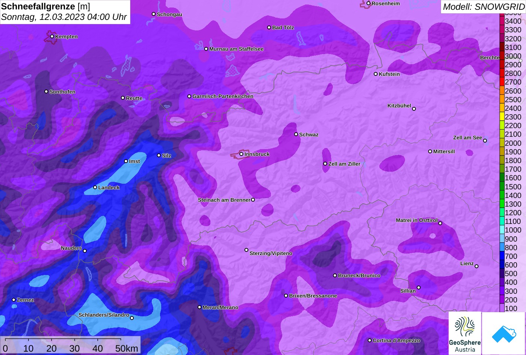The height and width of the screenshot is (355, 526).
Task: Click the Modell: SNOWGRID label
Action: click(484, 6)
